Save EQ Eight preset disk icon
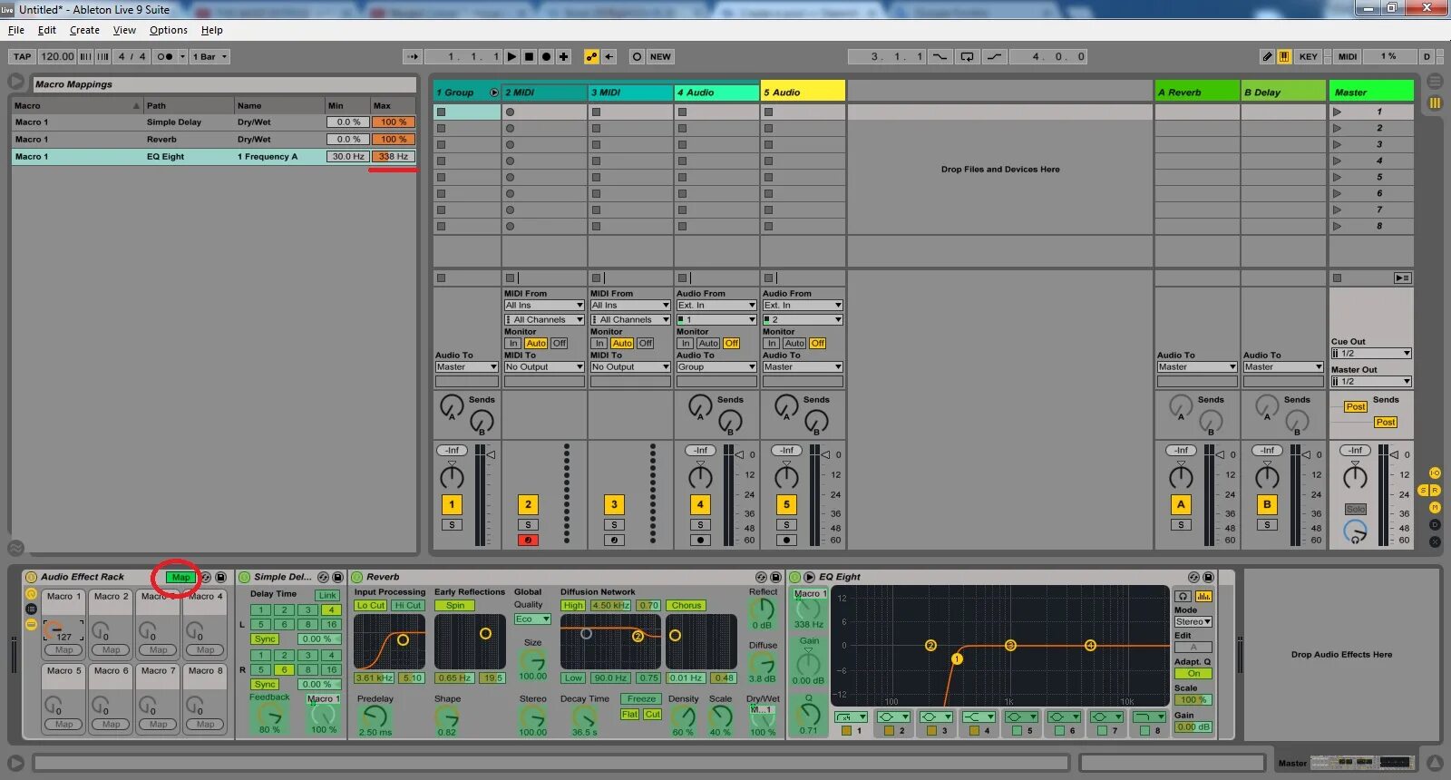Screen dimensions: 1451x780 point(1208,577)
